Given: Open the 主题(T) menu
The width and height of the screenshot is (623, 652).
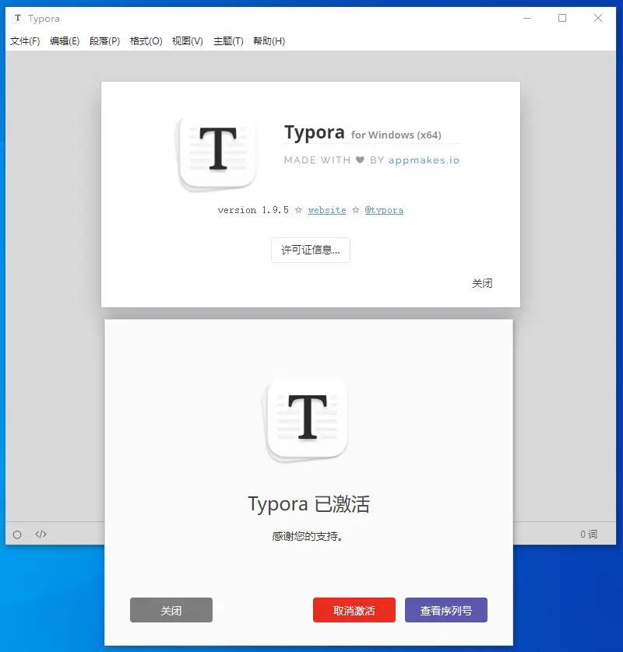Looking at the screenshot, I should coord(228,41).
